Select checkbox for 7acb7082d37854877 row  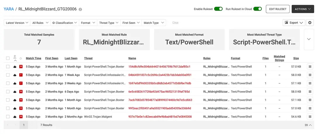[x=8, y=100]
